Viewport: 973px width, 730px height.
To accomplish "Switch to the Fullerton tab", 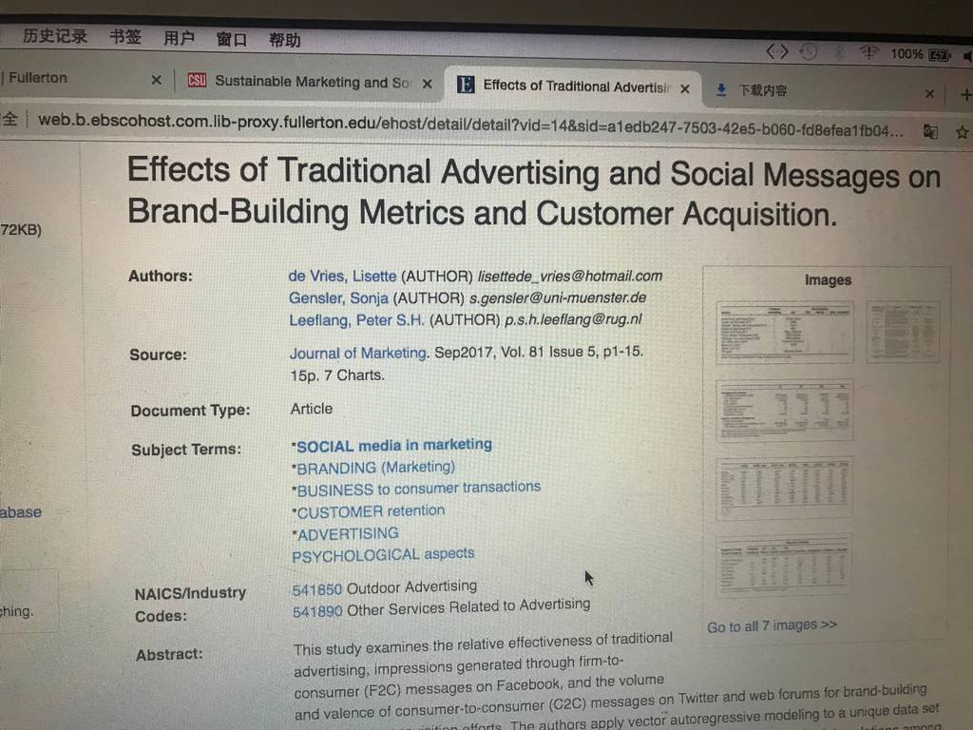I will pyautogui.click(x=38, y=78).
